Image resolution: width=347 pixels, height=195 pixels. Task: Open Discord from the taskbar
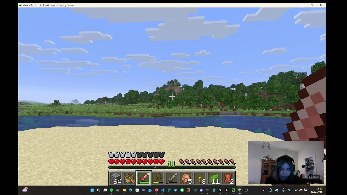tap(201, 190)
